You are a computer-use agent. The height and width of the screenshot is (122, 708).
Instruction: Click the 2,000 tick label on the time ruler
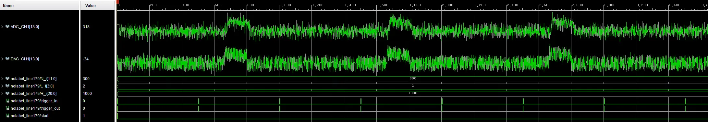(x=447, y=5)
